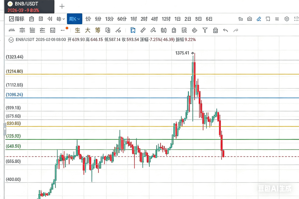Select the trend angle lines tool
The image size is (299, 199).
(x=42, y=30)
